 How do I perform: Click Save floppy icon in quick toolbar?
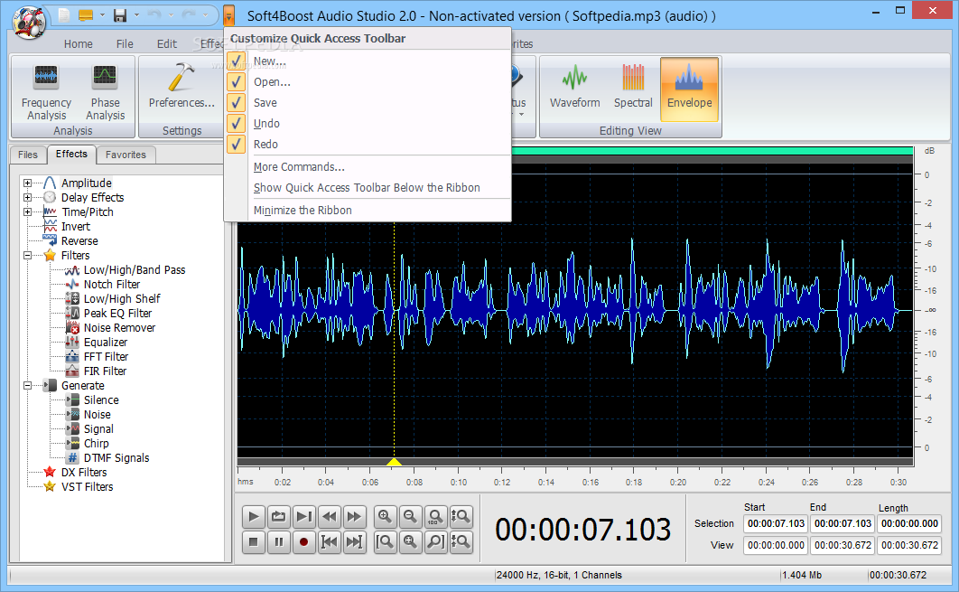[x=120, y=15]
